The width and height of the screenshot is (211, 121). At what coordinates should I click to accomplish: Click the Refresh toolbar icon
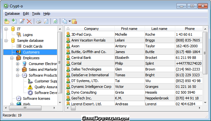(55, 21)
